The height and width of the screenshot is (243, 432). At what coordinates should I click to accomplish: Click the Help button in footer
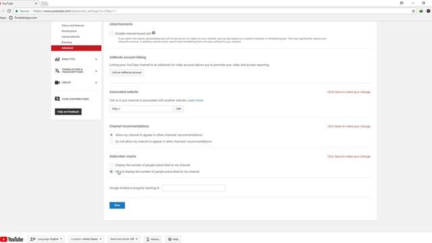tap(173, 239)
